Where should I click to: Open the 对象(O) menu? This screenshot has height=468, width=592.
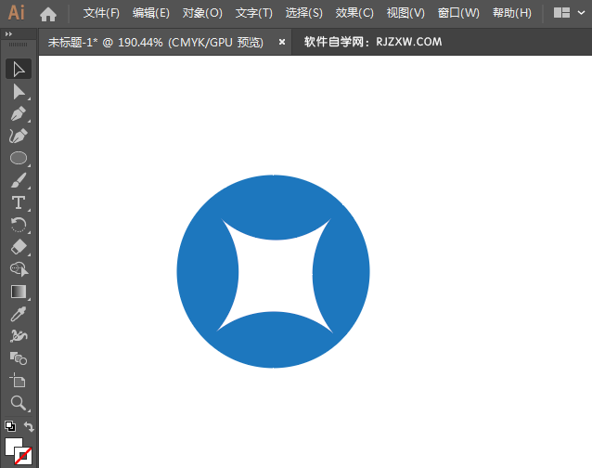coord(202,13)
